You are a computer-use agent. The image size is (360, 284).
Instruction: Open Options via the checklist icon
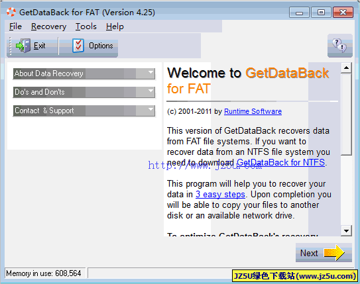(78, 46)
